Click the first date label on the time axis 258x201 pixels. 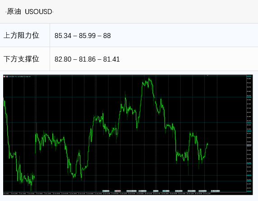point(6,193)
